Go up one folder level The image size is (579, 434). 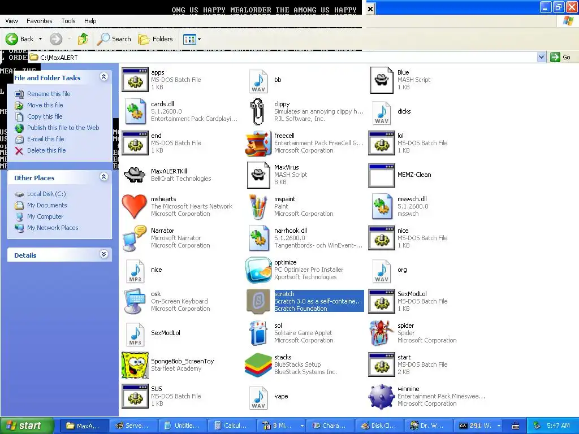[x=83, y=39]
